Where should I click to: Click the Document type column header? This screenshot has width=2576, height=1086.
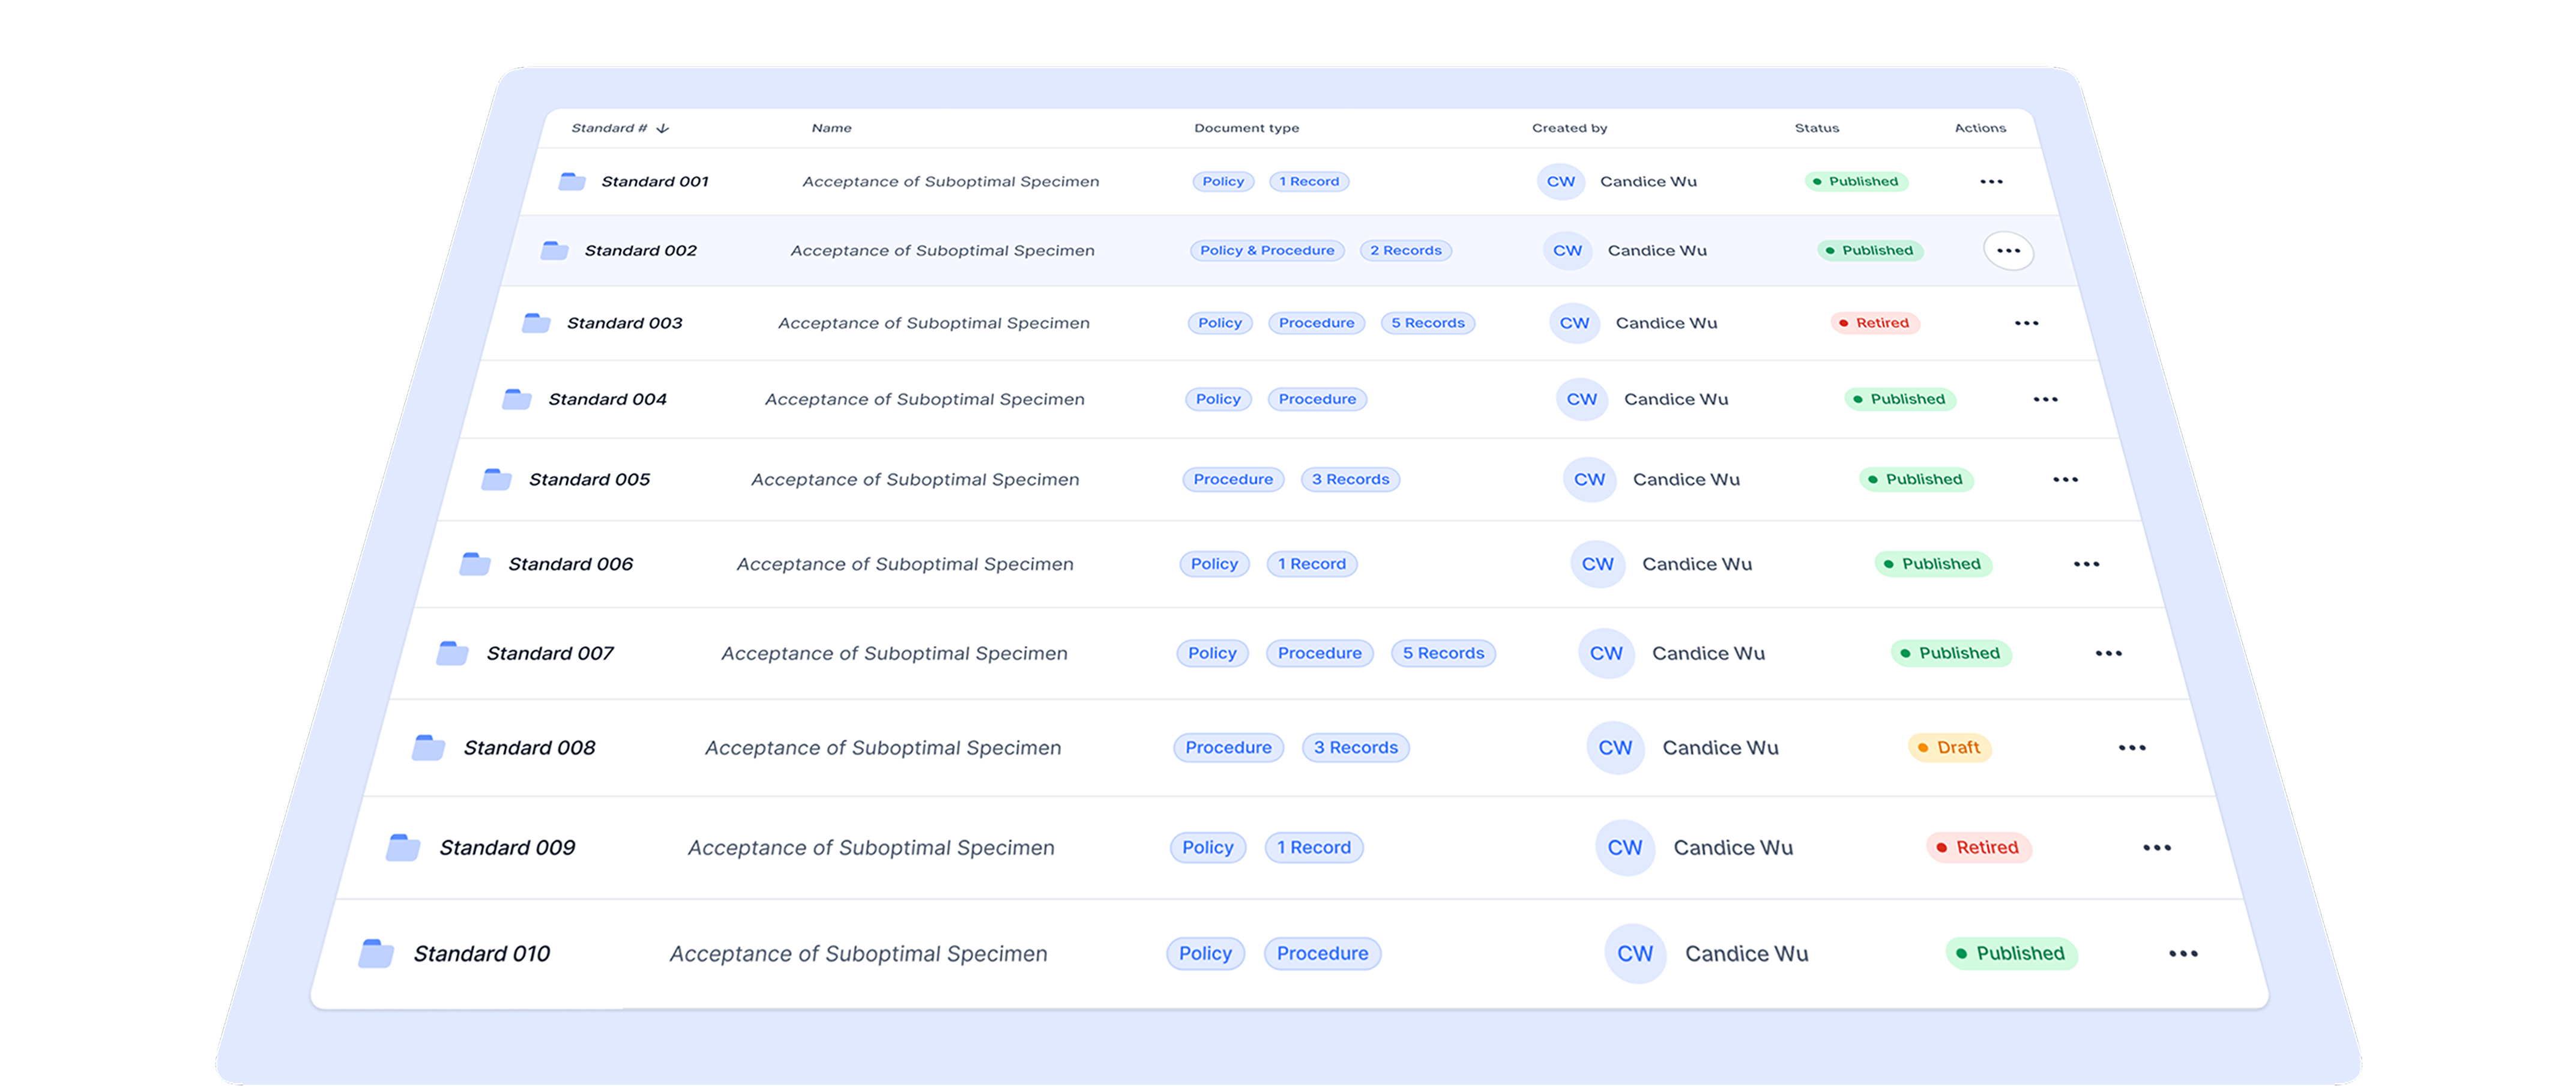pos(1246,128)
